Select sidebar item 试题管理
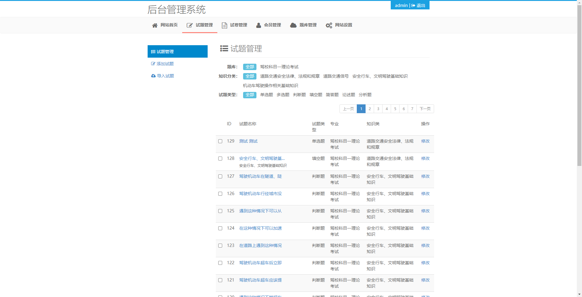Image resolution: width=582 pixels, height=297 pixels. point(178,52)
